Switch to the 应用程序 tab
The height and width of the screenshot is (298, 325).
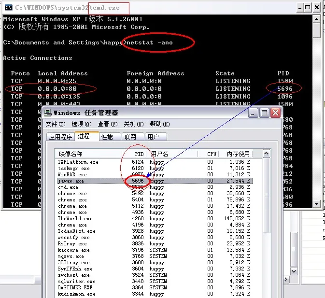pos(60,137)
